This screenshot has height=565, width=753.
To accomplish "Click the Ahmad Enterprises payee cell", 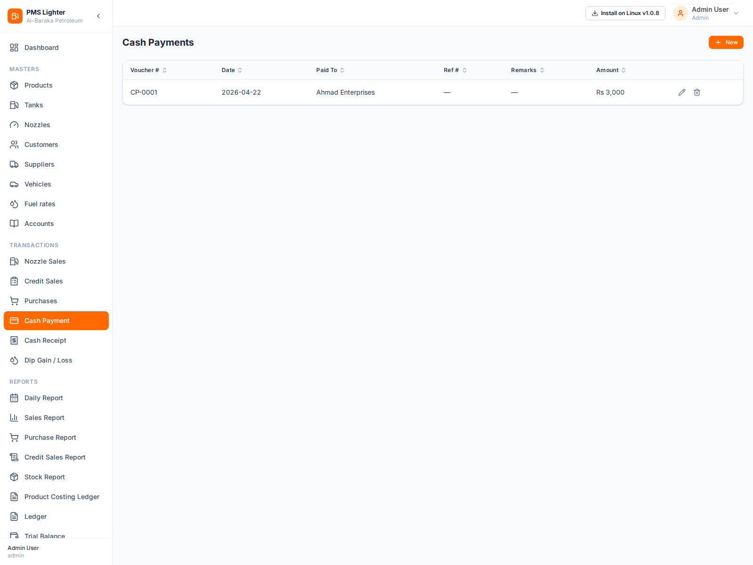I will tap(345, 92).
